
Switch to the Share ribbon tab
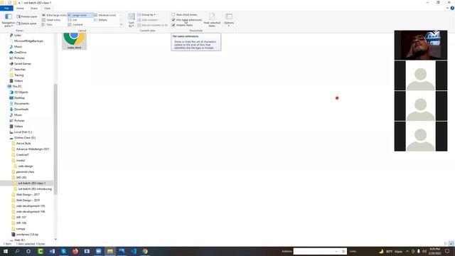34,9
